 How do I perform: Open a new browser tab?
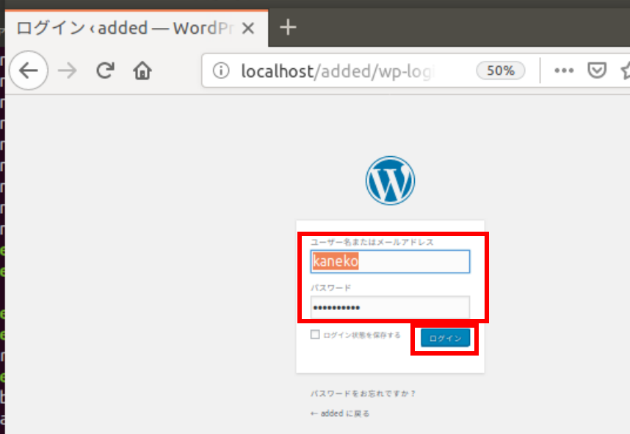(288, 28)
